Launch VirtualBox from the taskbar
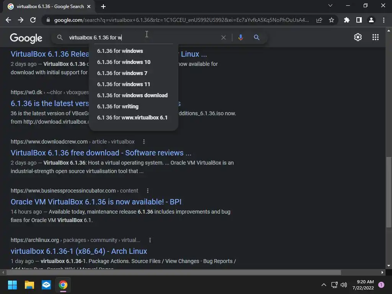The height and width of the screenshot is (294, 392). pos(46,285)
